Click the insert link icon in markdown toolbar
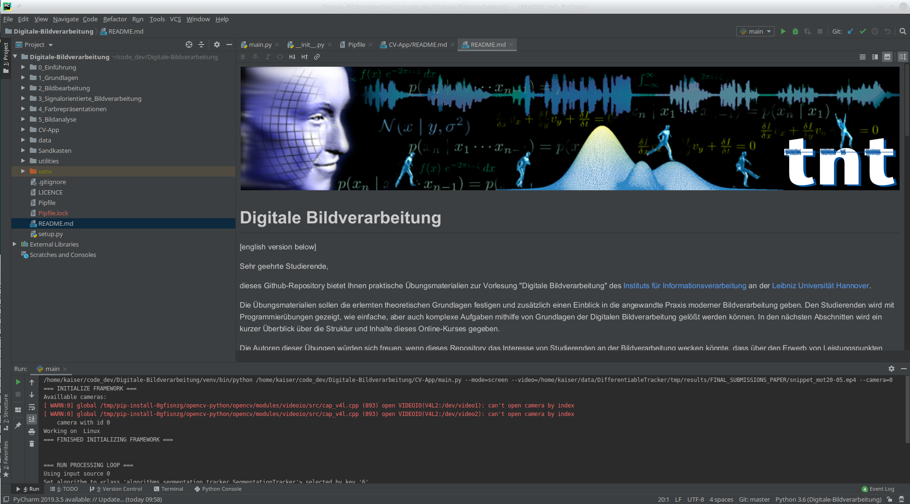Image resolution: width=910 pixels, height=504 pixels. coord(317,57)
